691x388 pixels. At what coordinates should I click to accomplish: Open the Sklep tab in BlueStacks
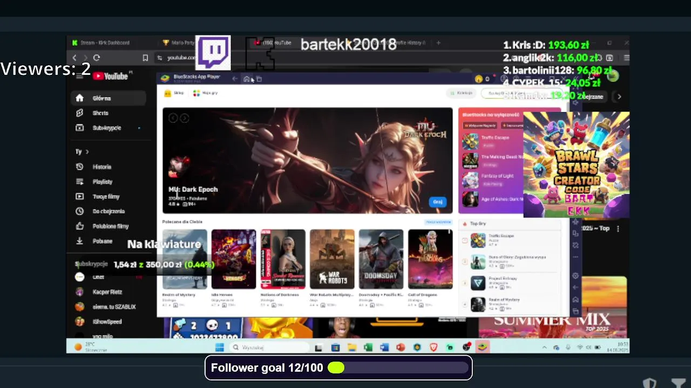pos(174,93)
